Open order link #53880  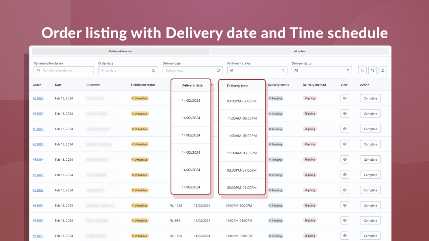38,221
